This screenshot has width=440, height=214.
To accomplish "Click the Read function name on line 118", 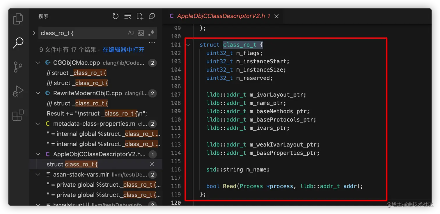I will (x=230, y=186).
